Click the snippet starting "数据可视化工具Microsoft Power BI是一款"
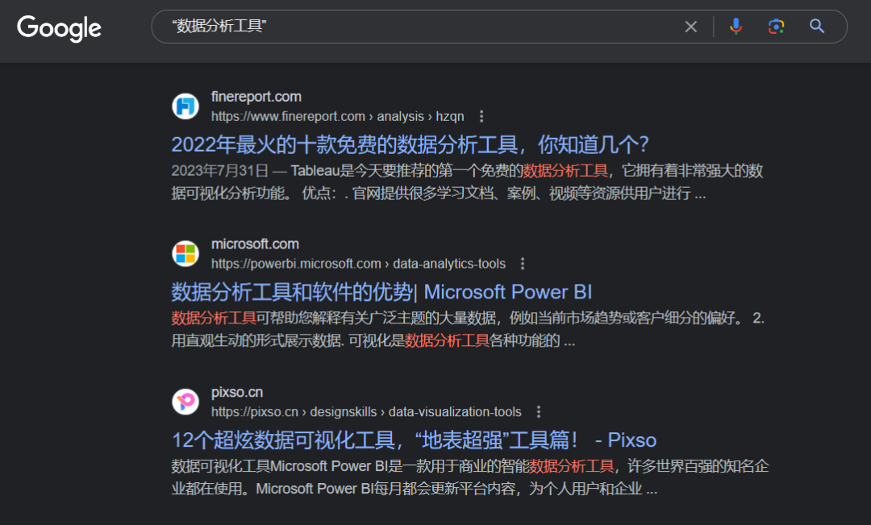 tap(470, 466)
